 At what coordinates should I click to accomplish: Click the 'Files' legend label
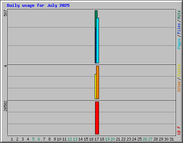click(x=179, y=29)
